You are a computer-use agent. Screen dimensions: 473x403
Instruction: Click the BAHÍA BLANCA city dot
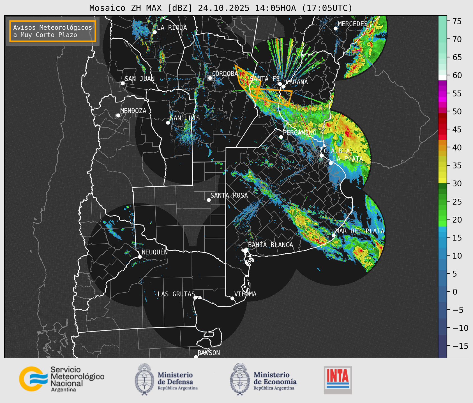click(246, 249)
